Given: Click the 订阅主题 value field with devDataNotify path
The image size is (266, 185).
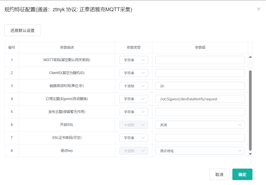Looking at the screenshot, I should click(200, 99).
